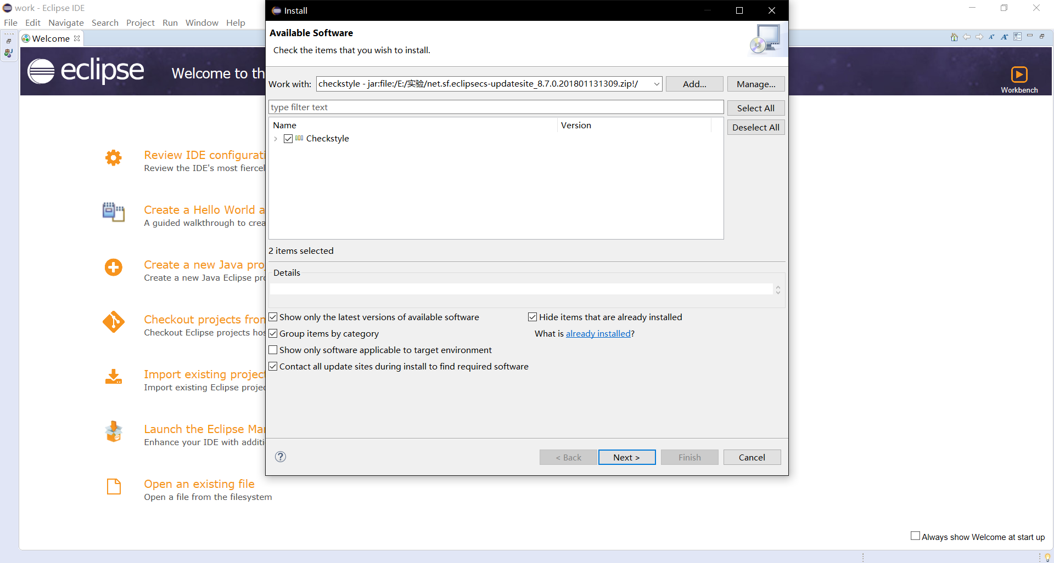Open the Project menu

140,22
